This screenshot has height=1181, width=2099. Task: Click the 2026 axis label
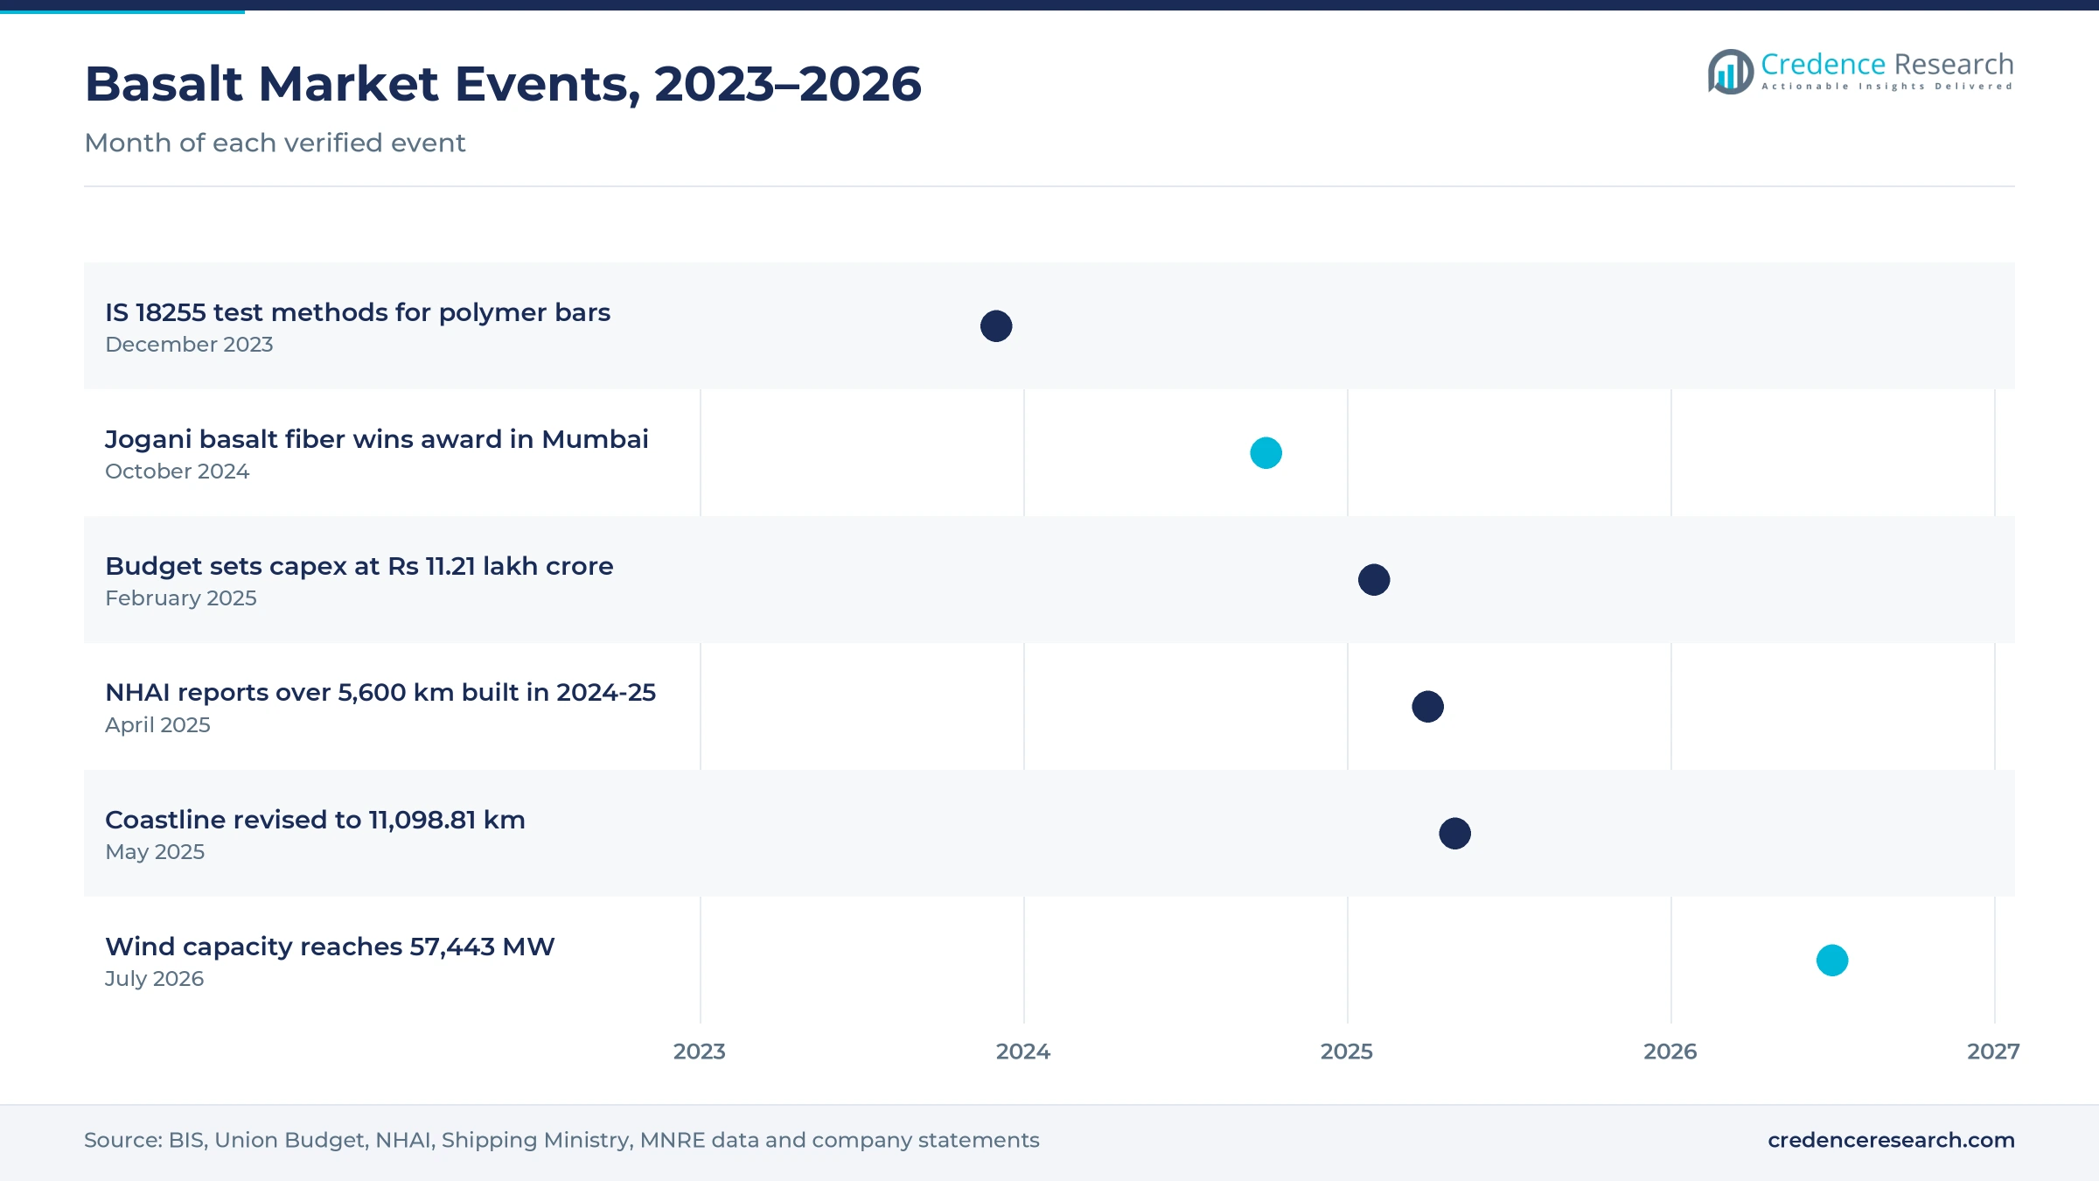tap(1670, 1052)
